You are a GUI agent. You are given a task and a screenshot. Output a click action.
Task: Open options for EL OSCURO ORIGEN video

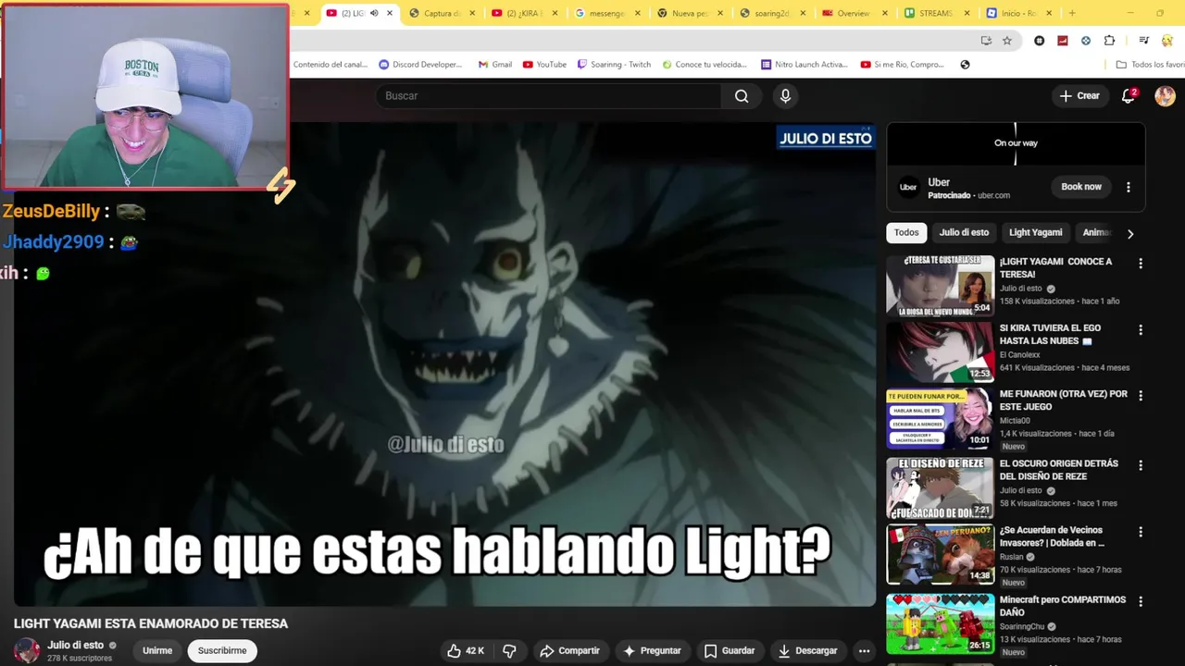click(x=1141, y=465)
